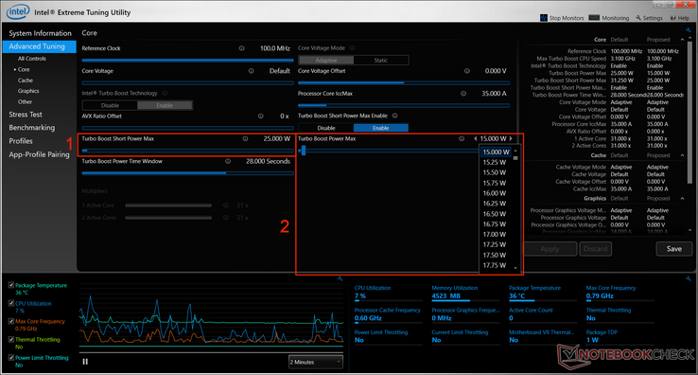
Task: Click info icon for Turbo Boost Short Power Max Enable
Action: (x=394, y=116)
